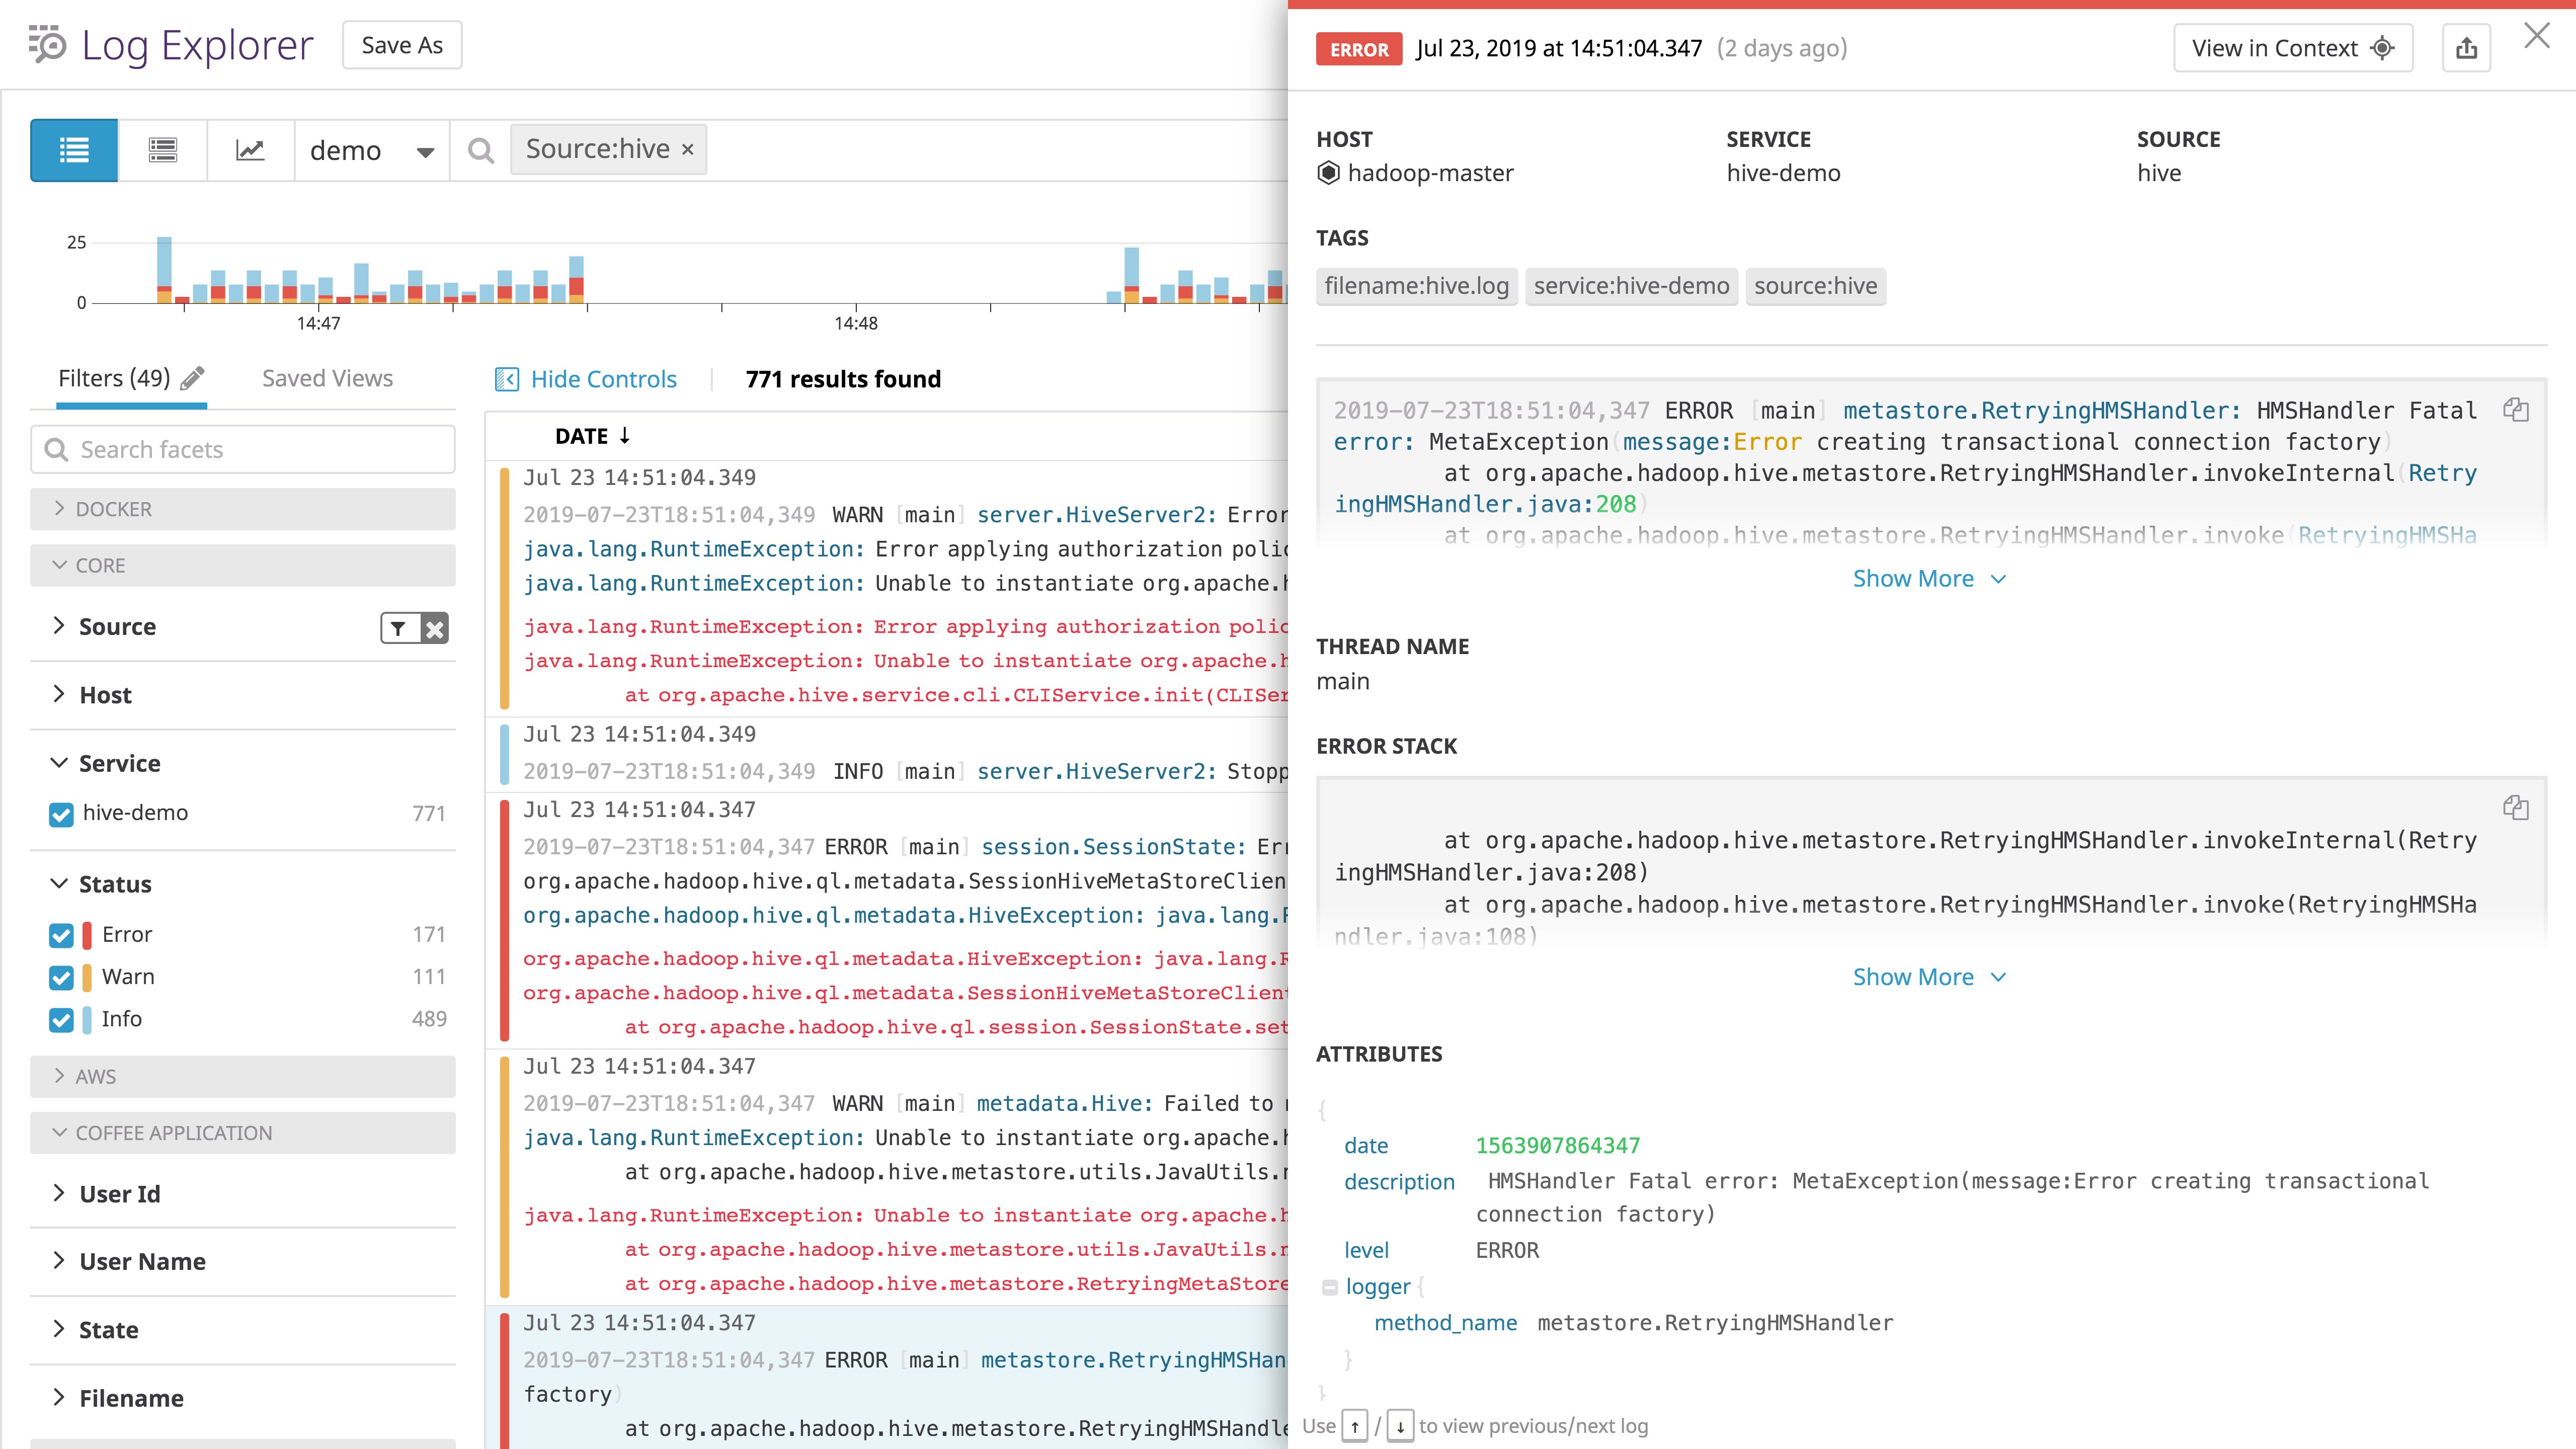Open the analytics graph view icon
Screen dimensions: 2576x1449
point(250,150)
